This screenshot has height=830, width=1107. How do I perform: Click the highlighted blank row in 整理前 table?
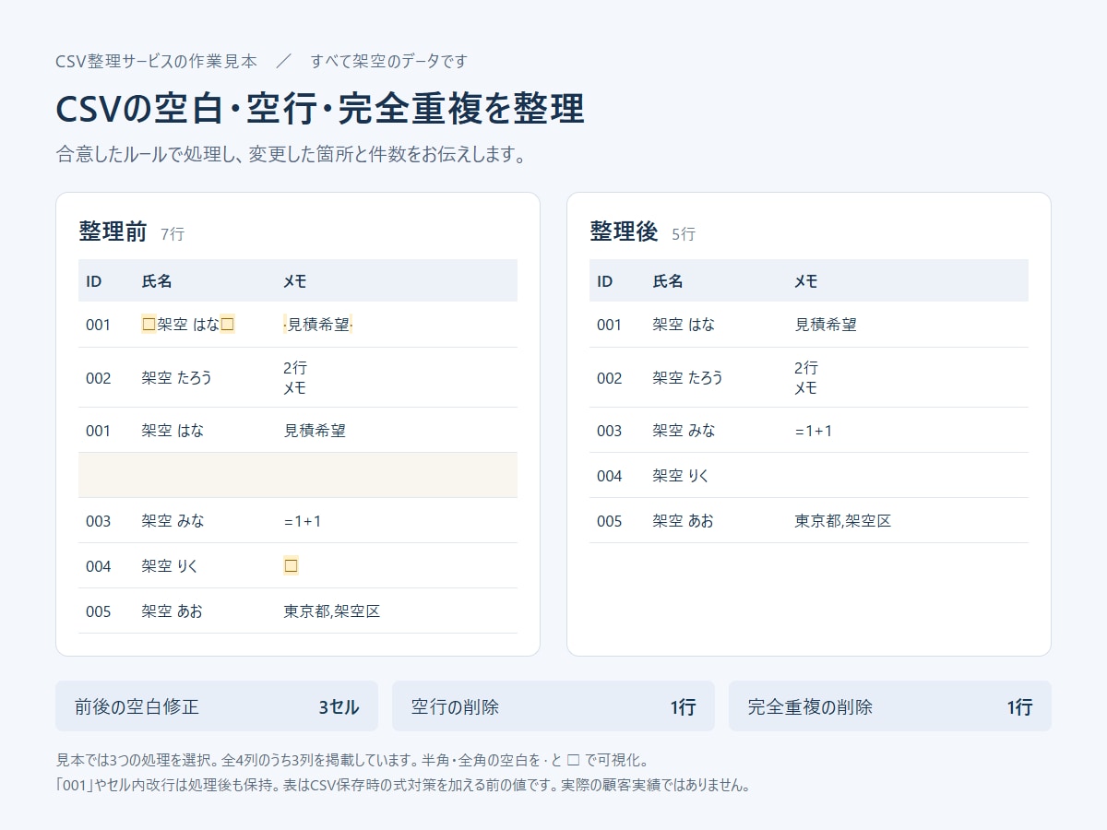coord(298,475)
